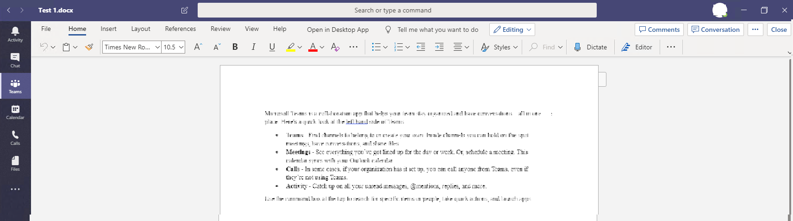This screenshot has height=221, width=793.
Task: Expand the Paste options arrow
Action: click(75, 47)
